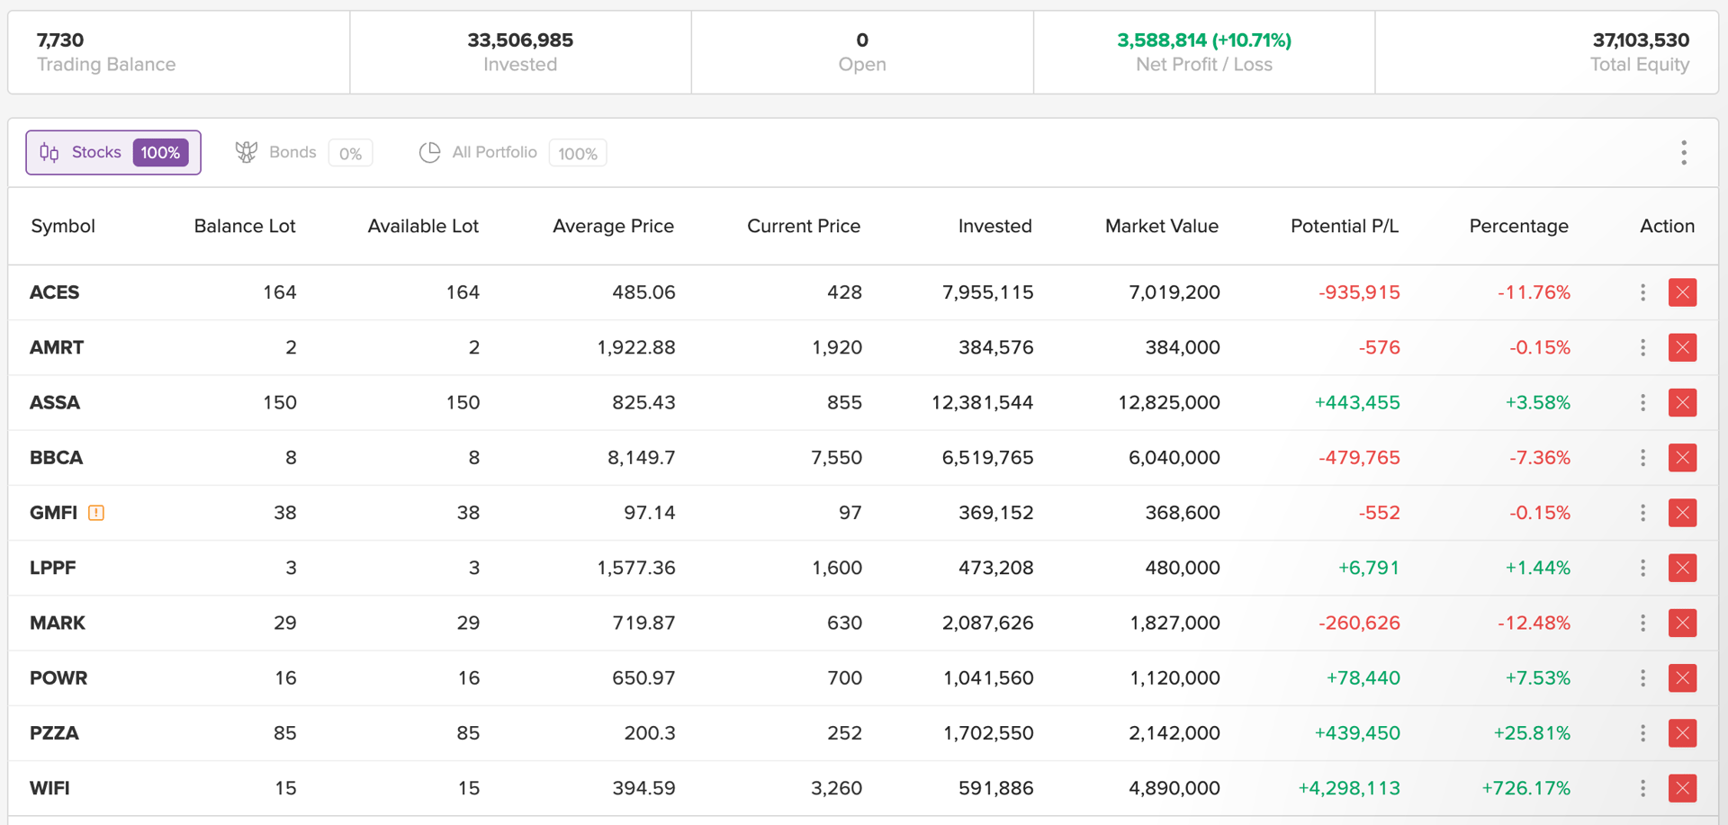Switch to the Bonds tab

click(x=303, y=153)
